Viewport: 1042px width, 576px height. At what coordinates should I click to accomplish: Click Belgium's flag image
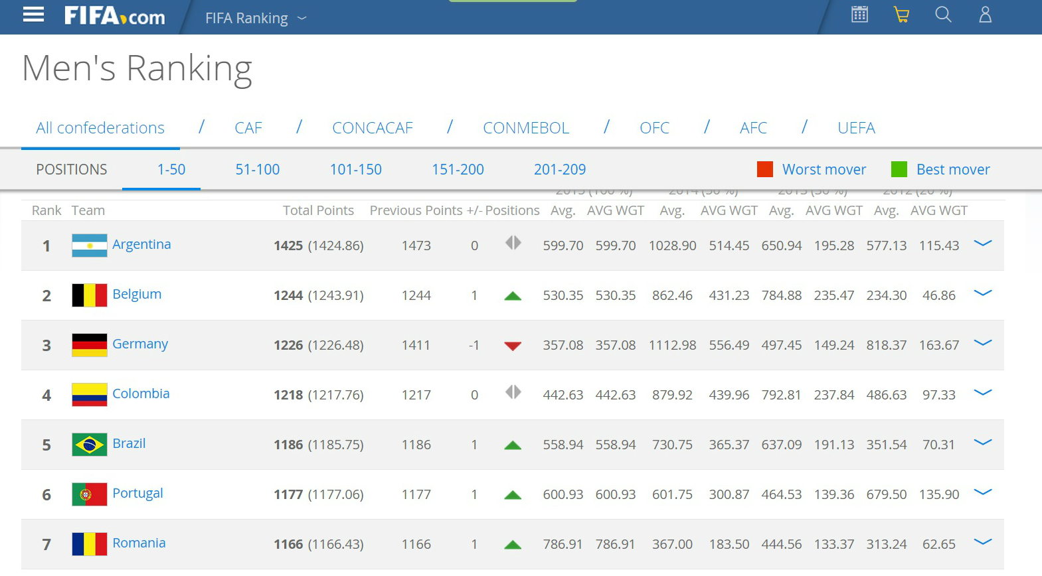[x=90, y=295]
